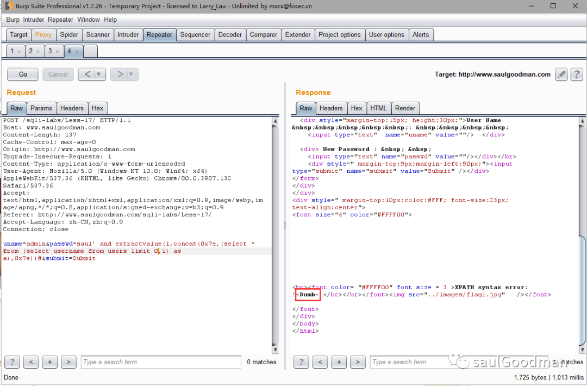The width and height of the screenshot is (587, 386).
Task: Go to previous match in request search
Action: (31, 362)
